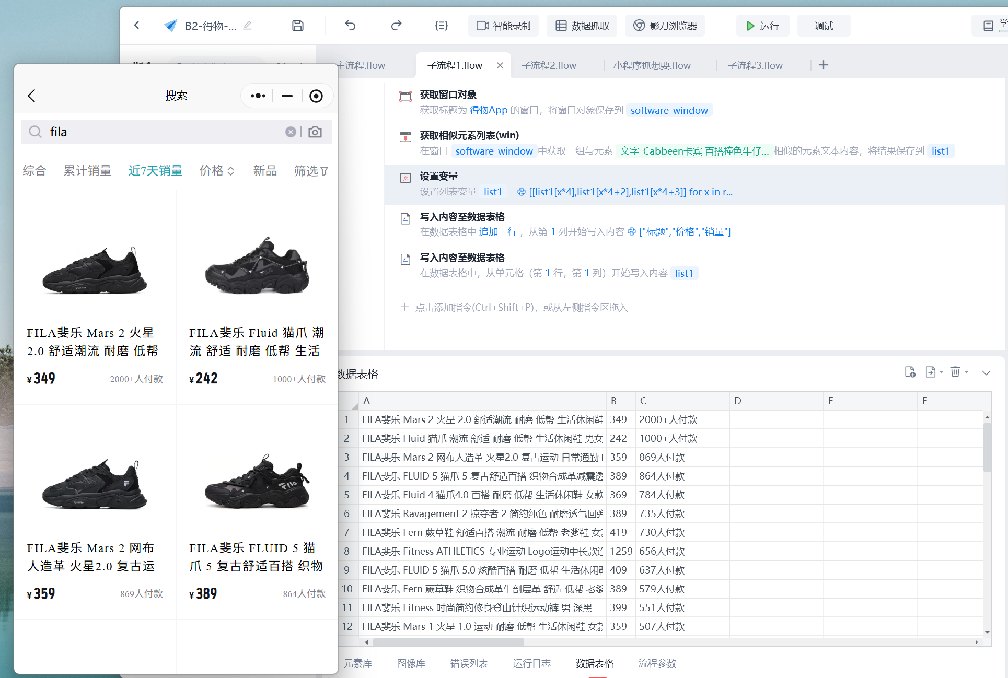The width and height of the screenshot is (1008, 678).
Task: Switch to the 子流程2.flow tab
Action: click(x=549, y=65)
